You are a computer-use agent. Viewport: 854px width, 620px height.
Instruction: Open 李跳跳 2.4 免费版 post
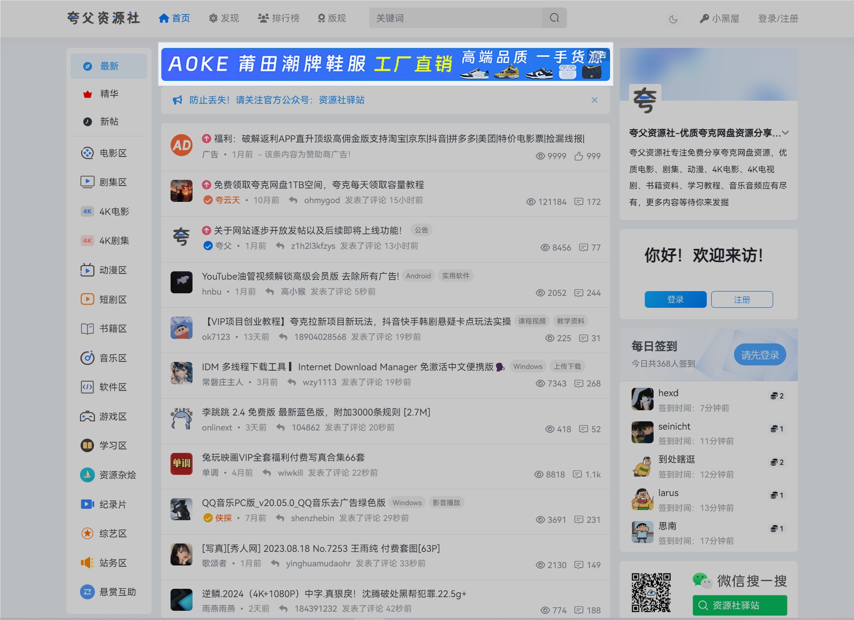[316, 412]
